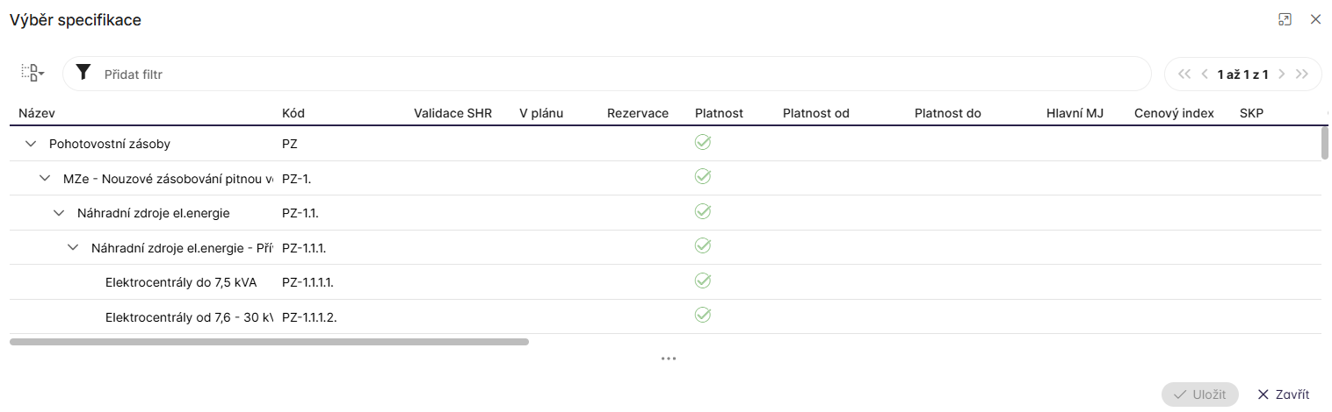The image size is (1332, 412).
Task: Go to the next page arrow
Action: (x=1282, y=75)
